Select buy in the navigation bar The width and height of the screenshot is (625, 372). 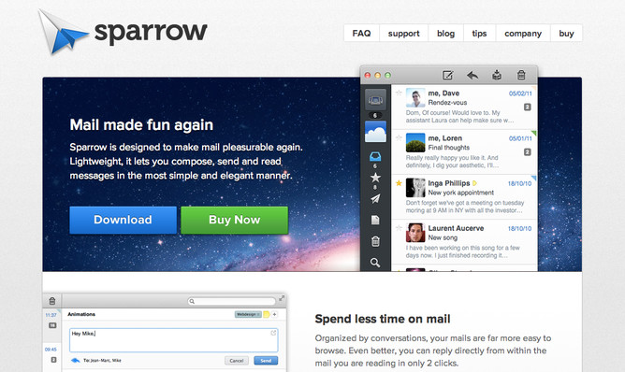[x=566, y=33]
